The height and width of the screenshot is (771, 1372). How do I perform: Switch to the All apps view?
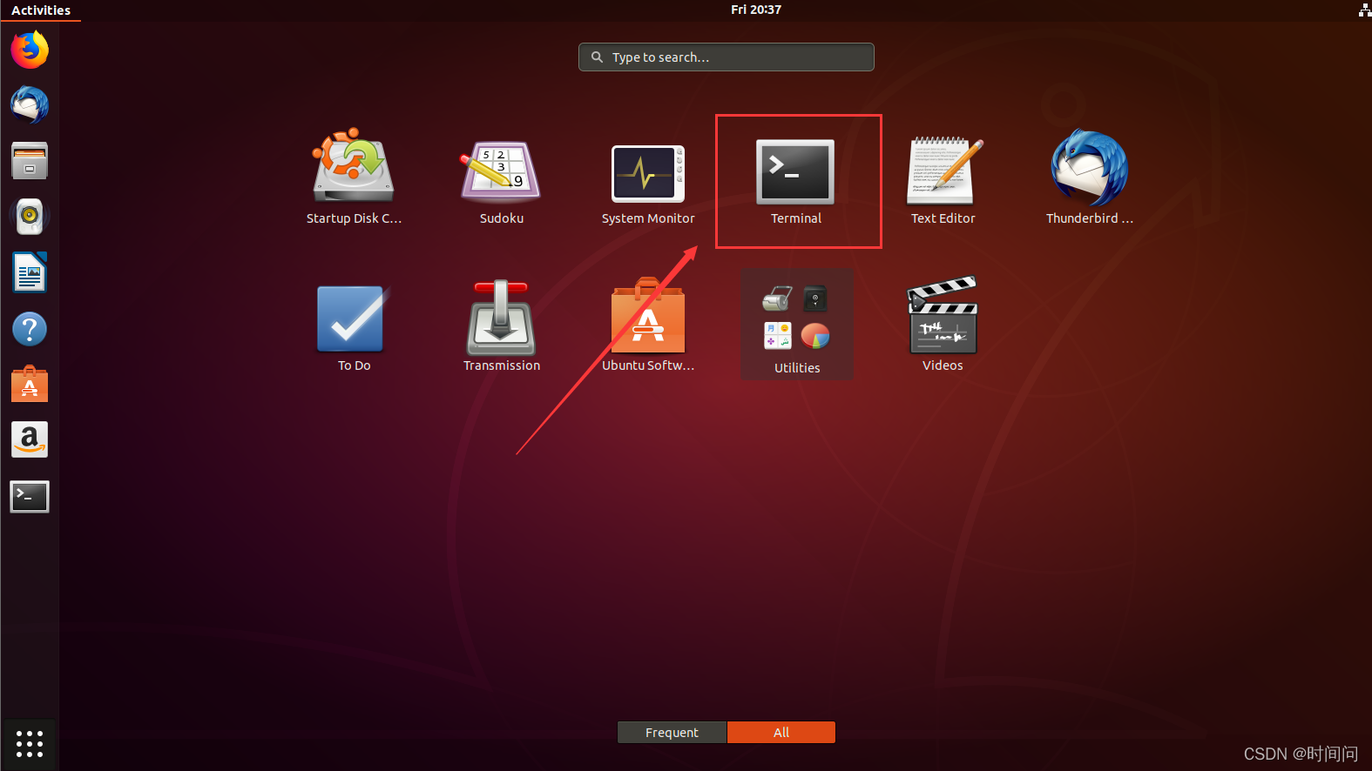click(x=781, y=733)
